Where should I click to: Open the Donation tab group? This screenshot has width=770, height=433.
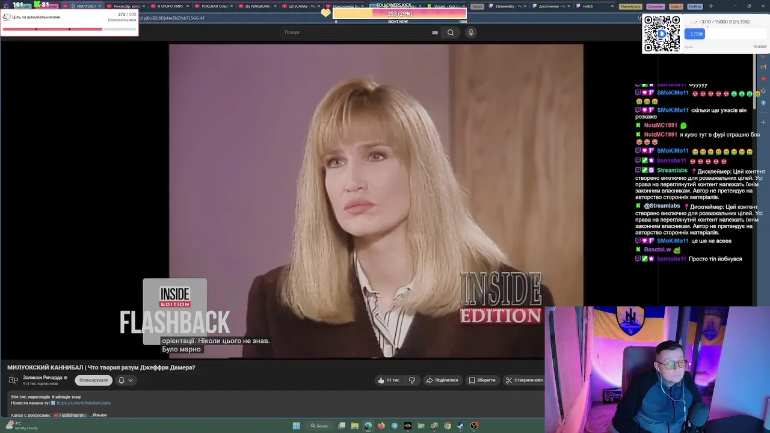pos(656,6)
